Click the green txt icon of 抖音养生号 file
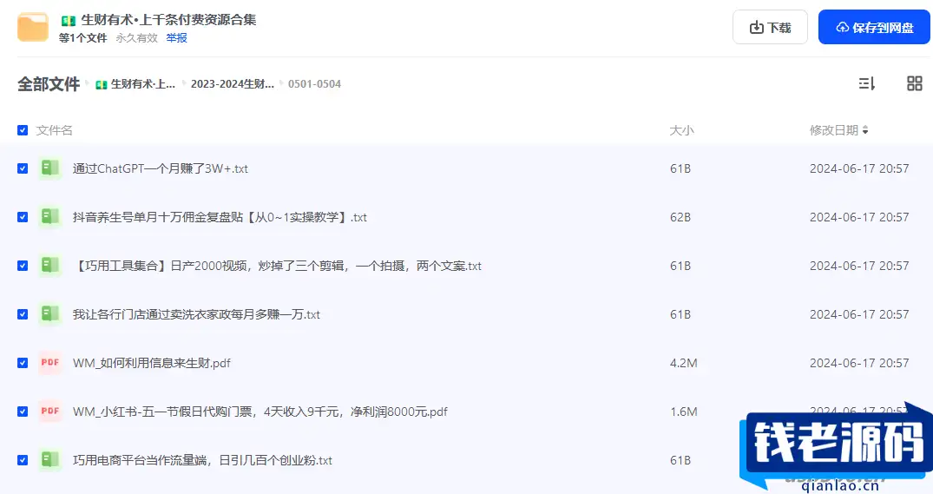 coord(50,217)
